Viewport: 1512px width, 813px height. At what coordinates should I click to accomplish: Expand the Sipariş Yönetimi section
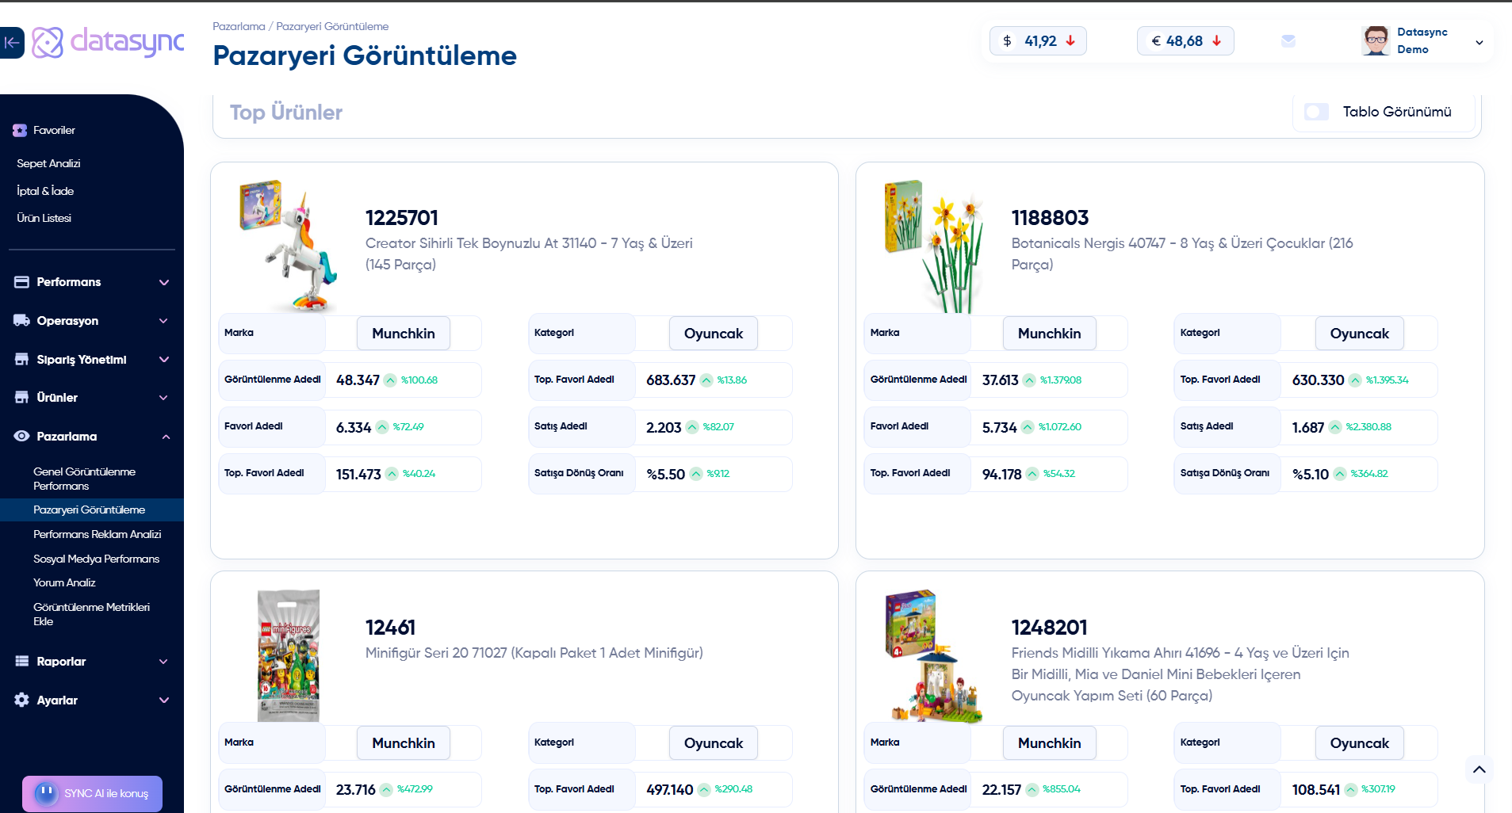click(163, 360)
